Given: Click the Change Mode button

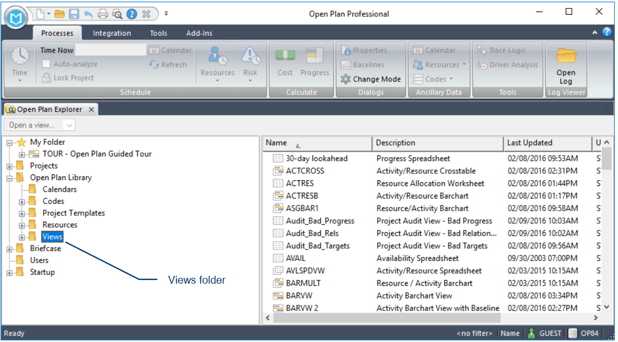Looking at the screenshot, I should [371, 79].
